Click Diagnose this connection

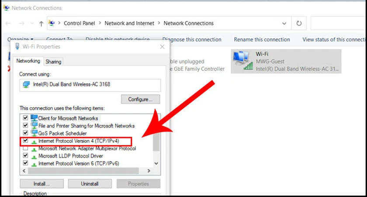tap(192, 40)
